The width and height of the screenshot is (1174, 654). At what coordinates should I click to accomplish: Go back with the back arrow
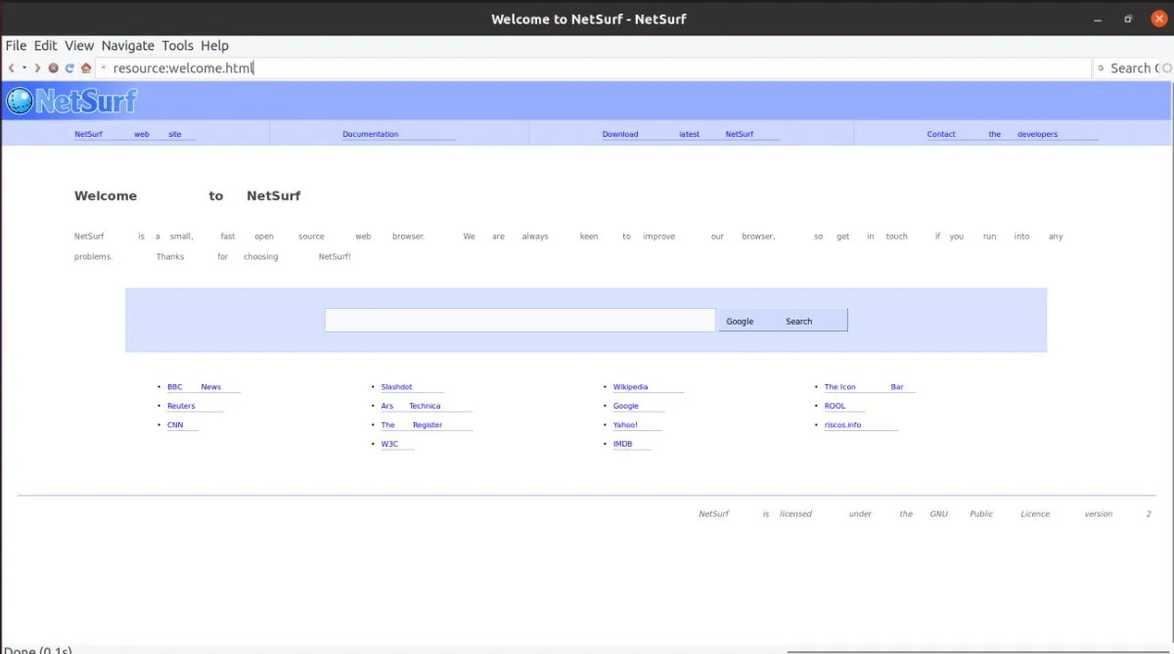[11, 68]
